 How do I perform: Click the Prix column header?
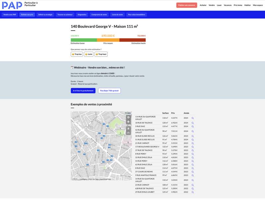(x=173, y=113)
